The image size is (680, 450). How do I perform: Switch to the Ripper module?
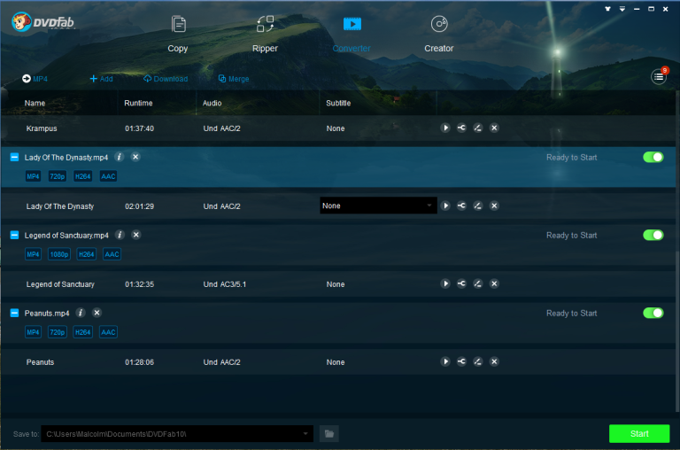(x=265, y=35)
